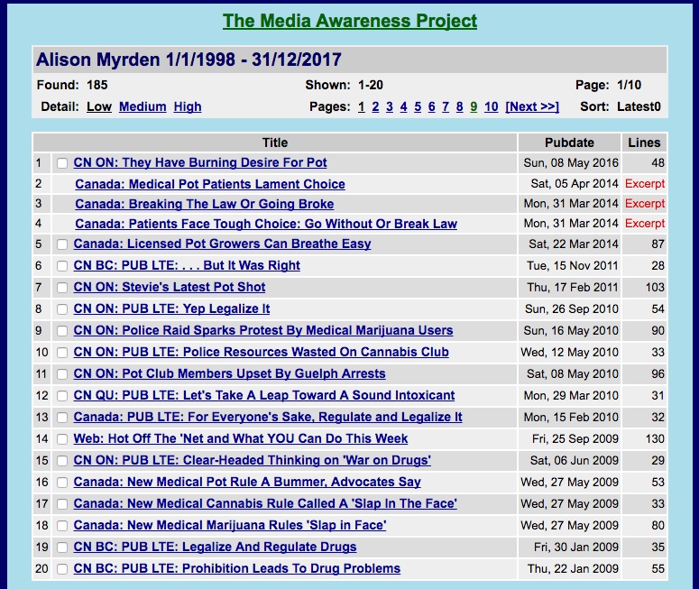Click the Sort value Latest0
This screenshot has width=699, height=589.
tap(639, 106)
